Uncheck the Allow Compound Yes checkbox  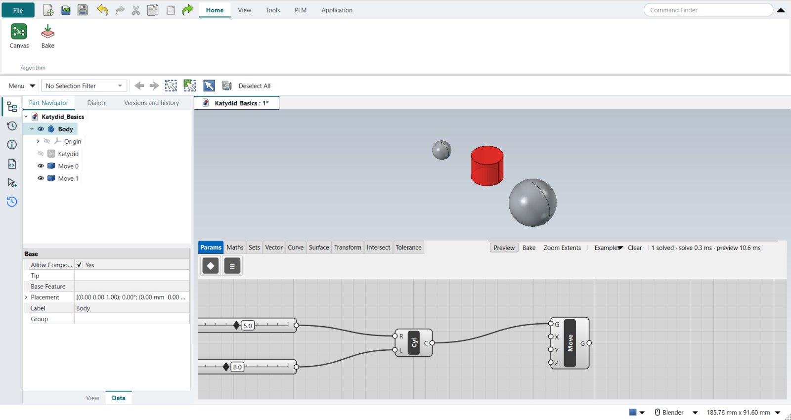click(79, 265)
